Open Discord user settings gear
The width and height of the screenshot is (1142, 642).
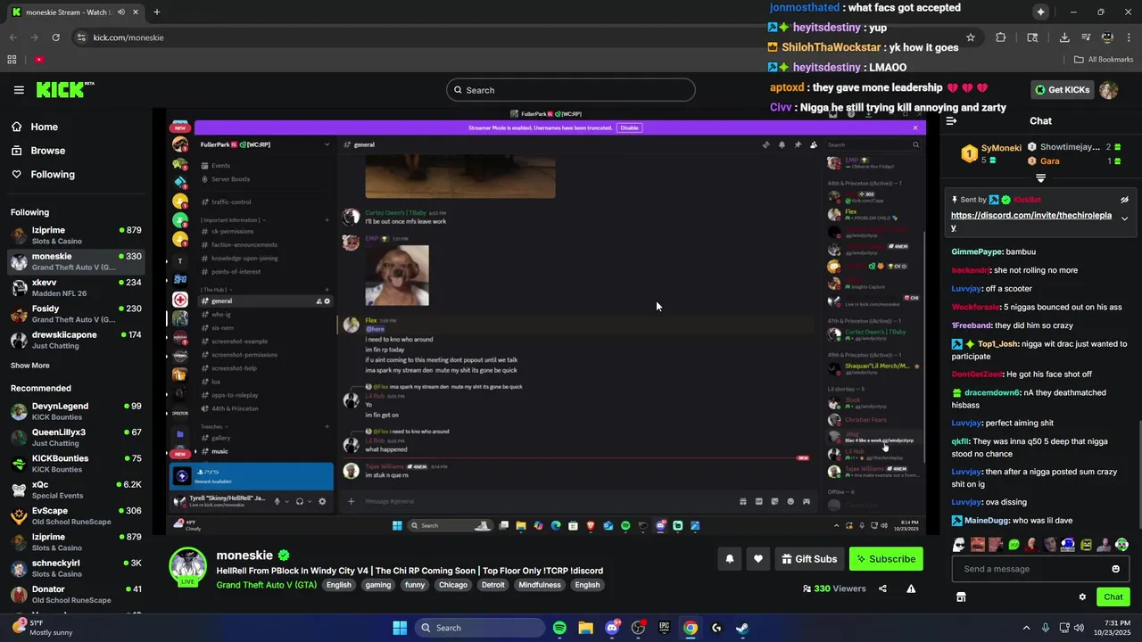click(322, 502)
